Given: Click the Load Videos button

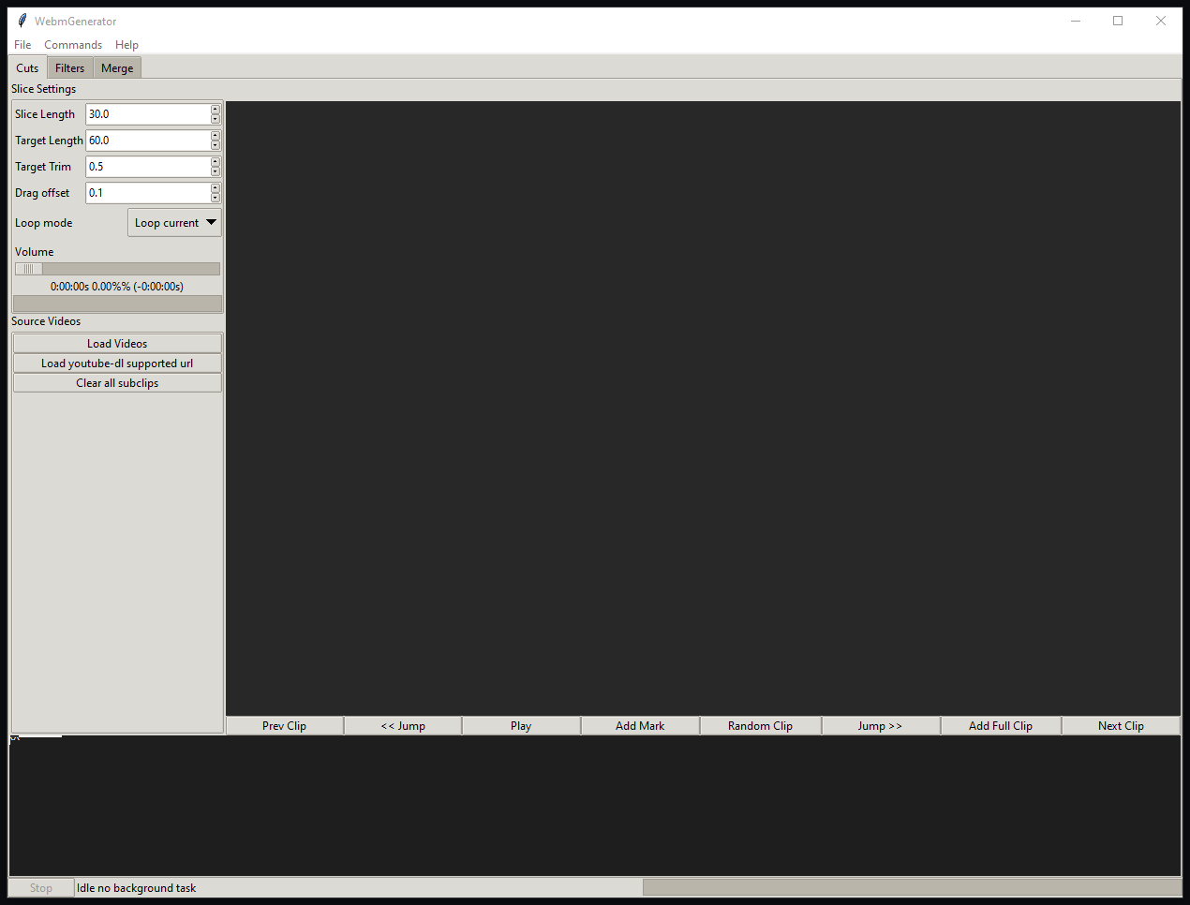Looking at the screenshot, I should click(x=117, y=344).
